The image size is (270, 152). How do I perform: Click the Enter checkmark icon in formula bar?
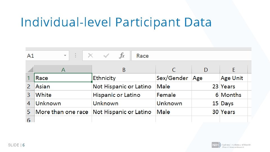[x=106, y=55]
